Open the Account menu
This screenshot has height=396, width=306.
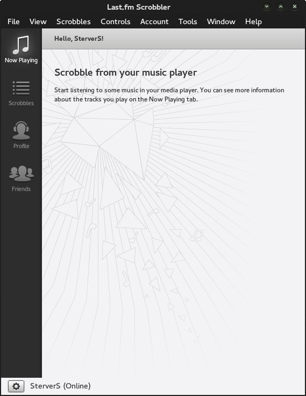154,21
